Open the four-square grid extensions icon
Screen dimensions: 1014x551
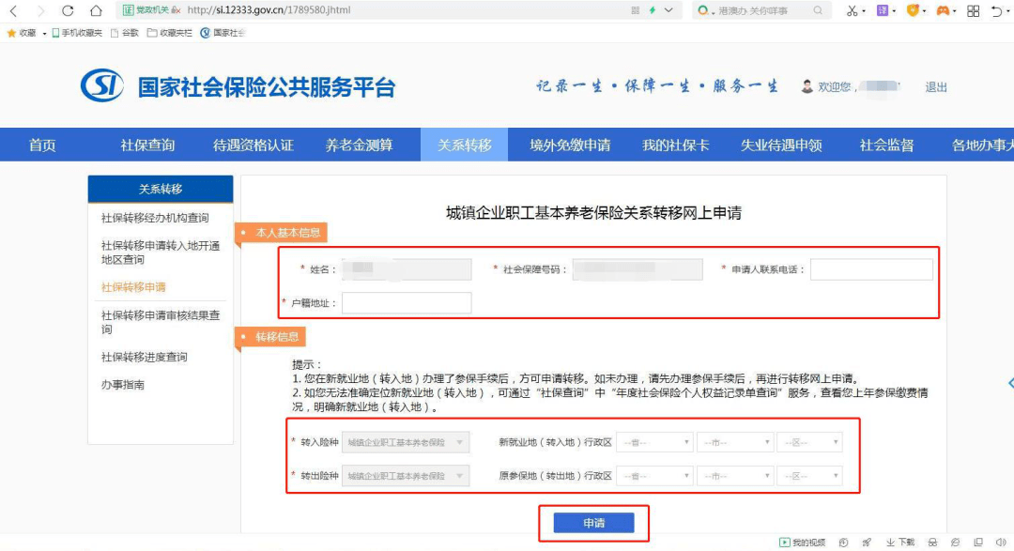[974, 10]
